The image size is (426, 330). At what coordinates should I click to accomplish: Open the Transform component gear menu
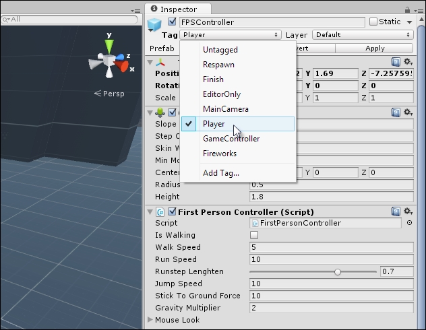[x=408, y=62]
